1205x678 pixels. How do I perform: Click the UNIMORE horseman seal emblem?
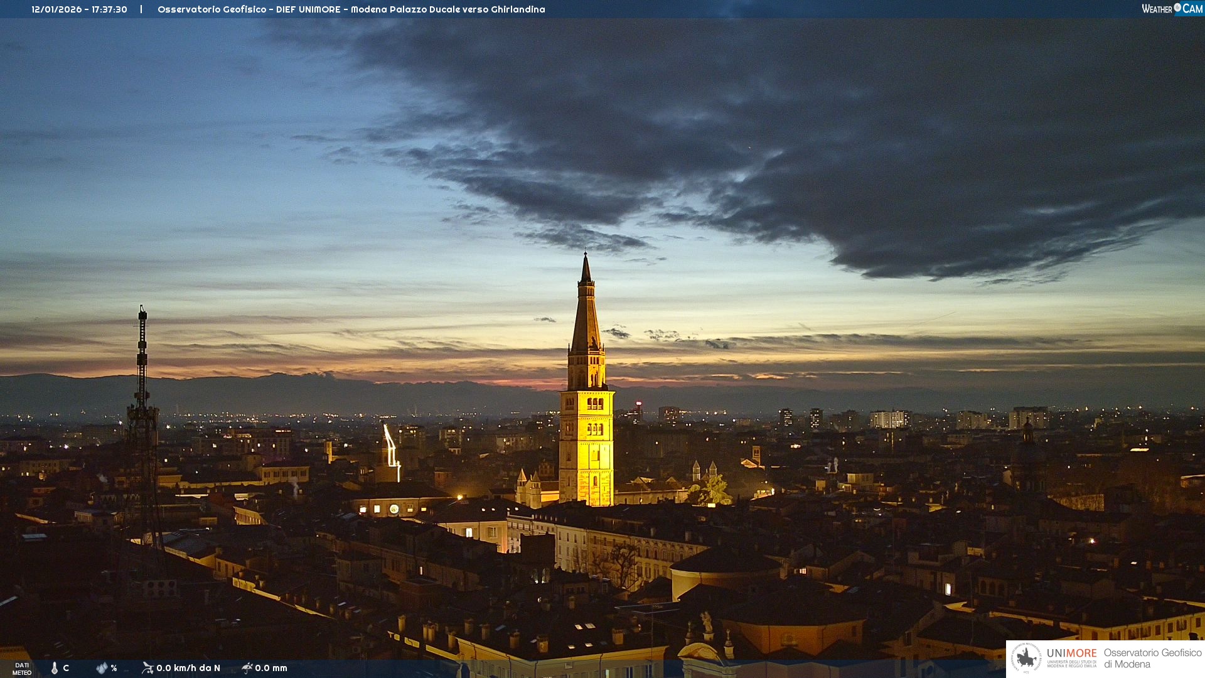[1027, 659]
